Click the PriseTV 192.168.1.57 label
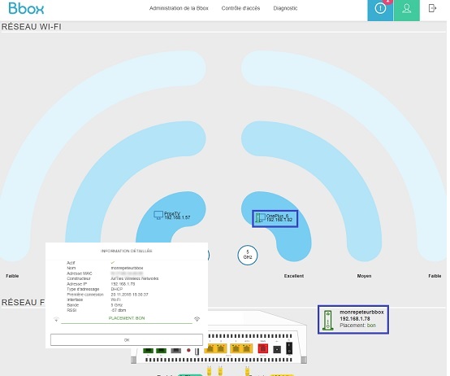Image resolution: width=450 pixels, height=376 pixels. click(x=177, y=216)
